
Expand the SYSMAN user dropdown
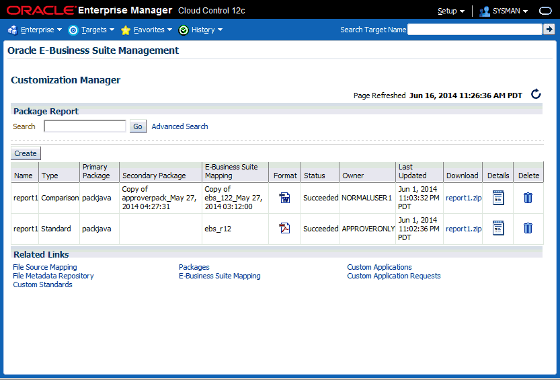[x=510, y=11]
